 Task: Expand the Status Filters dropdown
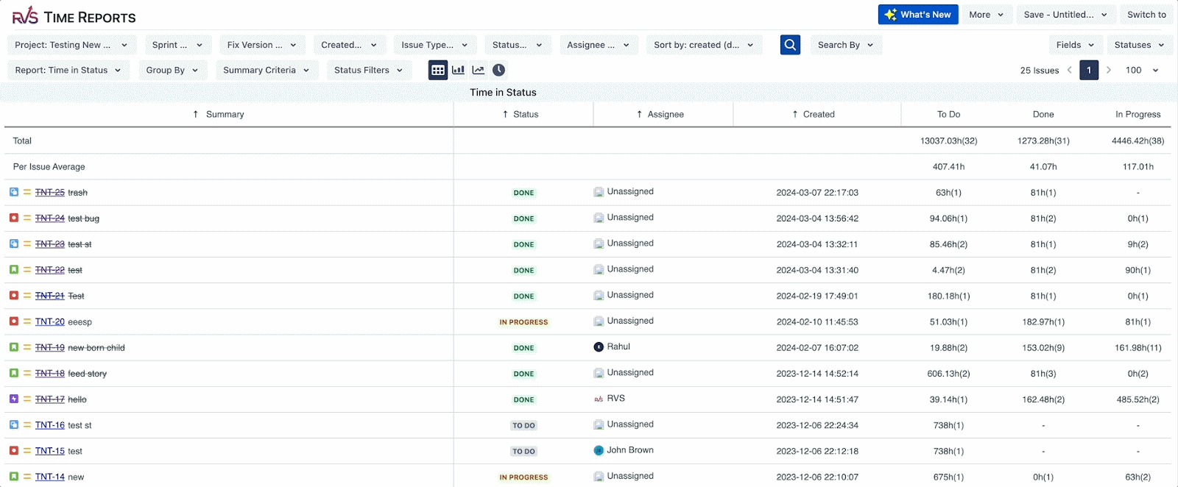pos(368,70)
